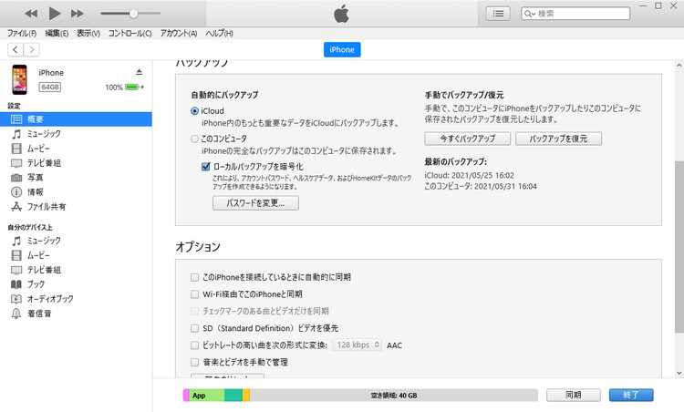Viewport: 684px width, 412px height.
Task: Select the iCloud backup radio button
Action: (194, 111)
